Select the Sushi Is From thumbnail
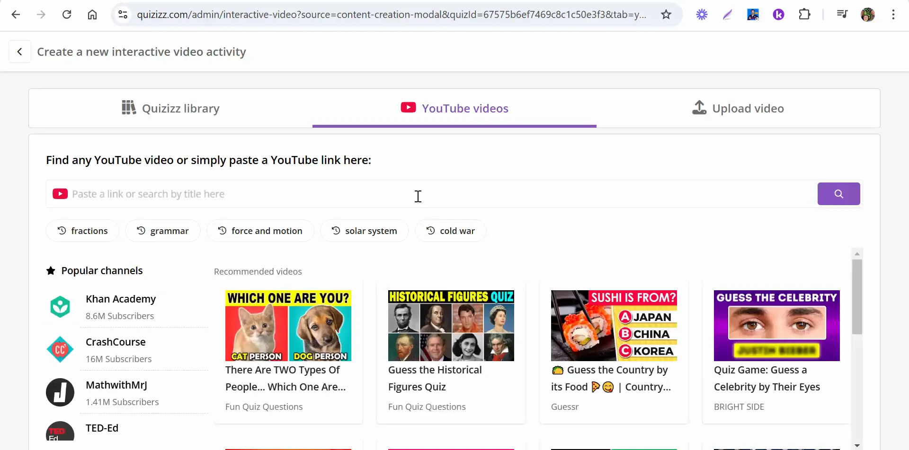This screenshot has height=450, width=909. pos(614,326)
